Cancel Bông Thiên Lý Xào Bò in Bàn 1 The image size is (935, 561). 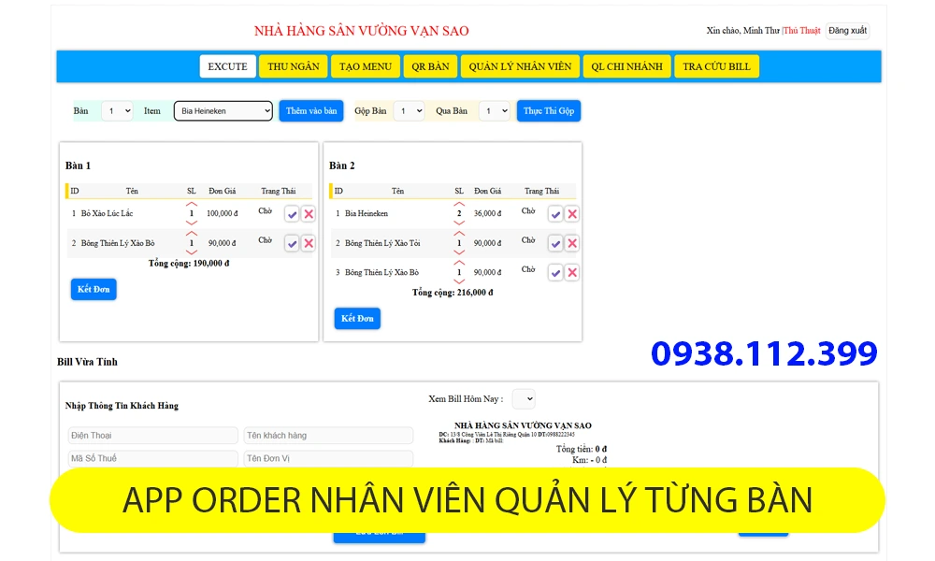point(308,242)
